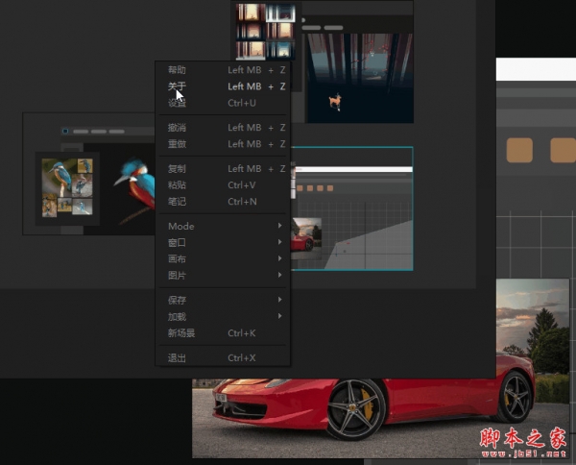
Task: Expand the 保存 (Save) submenu
Action: (178, 301)
